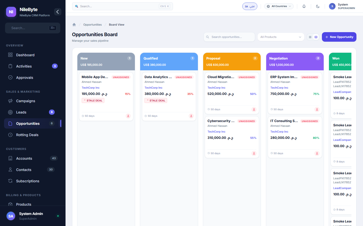Click TechCorp Inc on the Mobile App card
The width and height of the screenshot is (363, 226).
[x=90, y=88]
